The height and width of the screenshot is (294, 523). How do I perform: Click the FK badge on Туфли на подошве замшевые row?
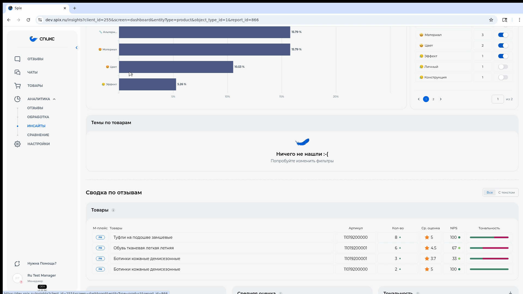click(x=100, y=237)
